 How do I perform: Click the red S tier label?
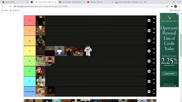pyautogui.click(x=30, y=20)
